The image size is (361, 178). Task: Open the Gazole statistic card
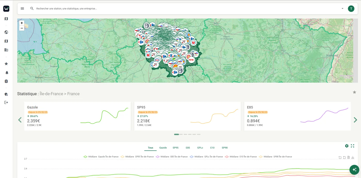[x=77, y=116]
